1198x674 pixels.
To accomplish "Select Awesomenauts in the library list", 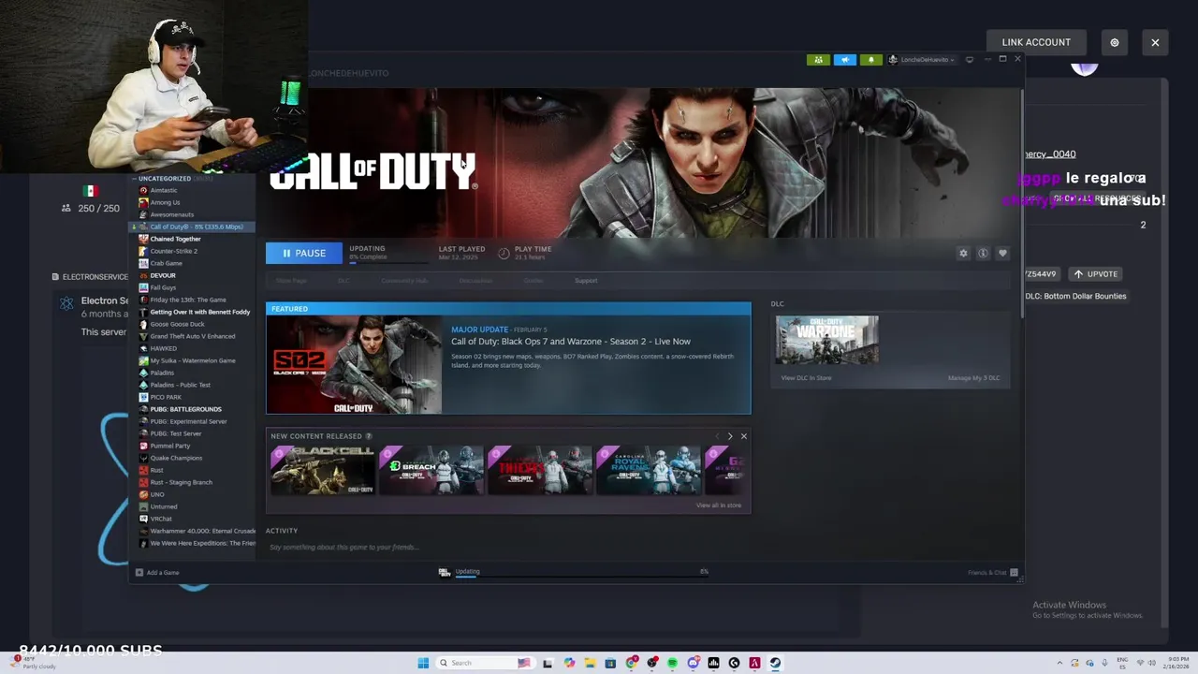I will click(171, 214).
